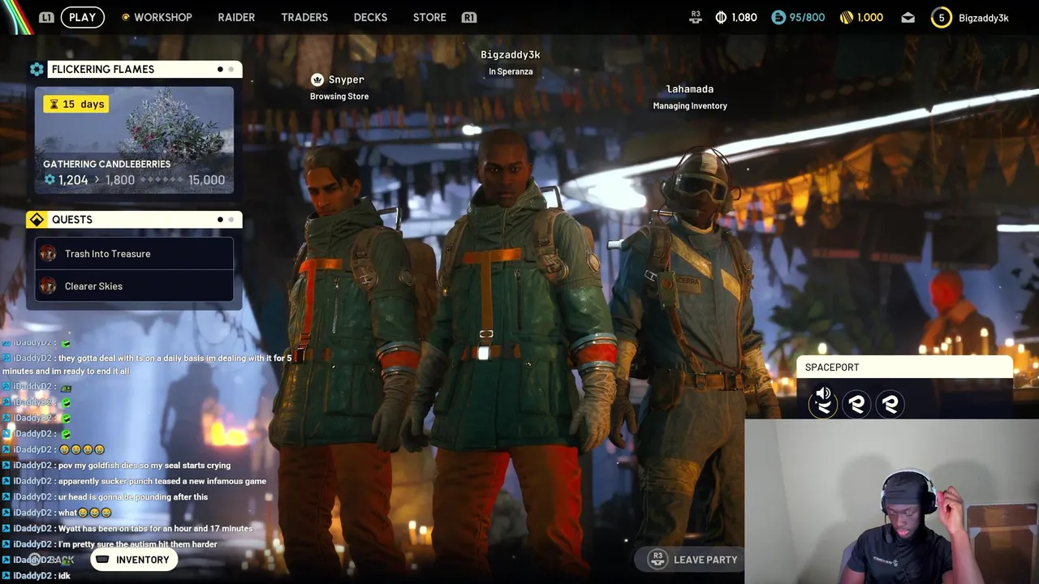Click the Managing Inventory status label
The width and height of the screenshot is (1039, 584).
coord(690,106)
